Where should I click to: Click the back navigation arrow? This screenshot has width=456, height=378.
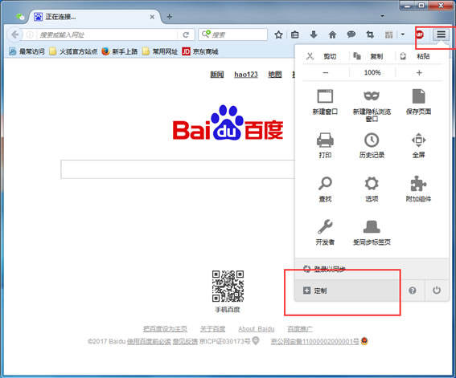coord(14,35)
